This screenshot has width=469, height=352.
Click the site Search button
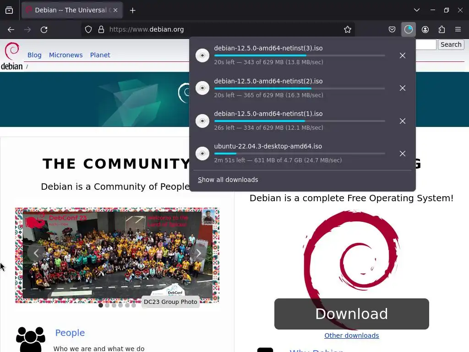click(x=451, y=44)
